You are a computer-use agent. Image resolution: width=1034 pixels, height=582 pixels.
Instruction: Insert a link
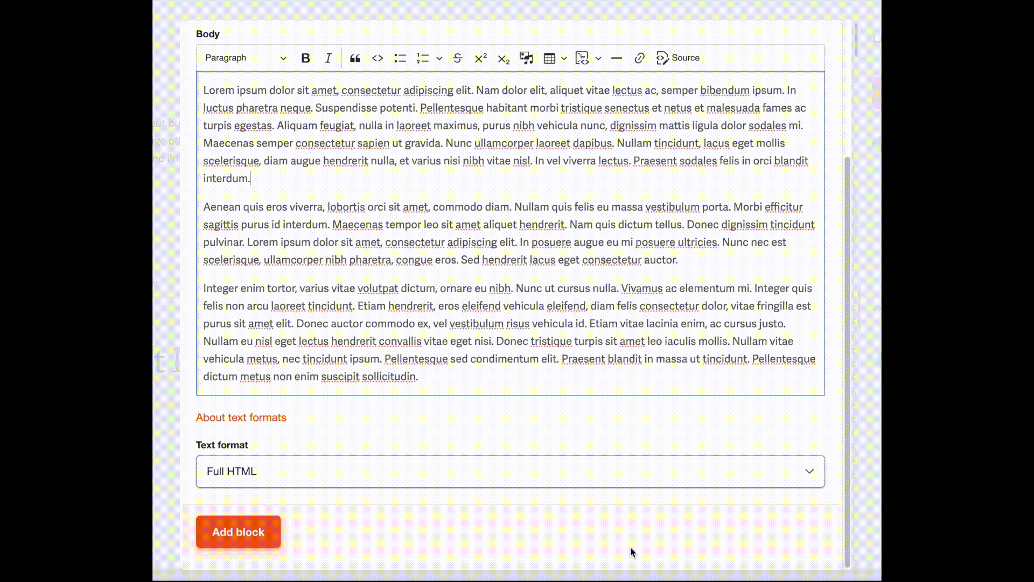click(639, 58)
